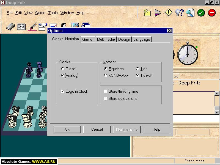Click the Help button in Options dialog

tap(156, 129)
